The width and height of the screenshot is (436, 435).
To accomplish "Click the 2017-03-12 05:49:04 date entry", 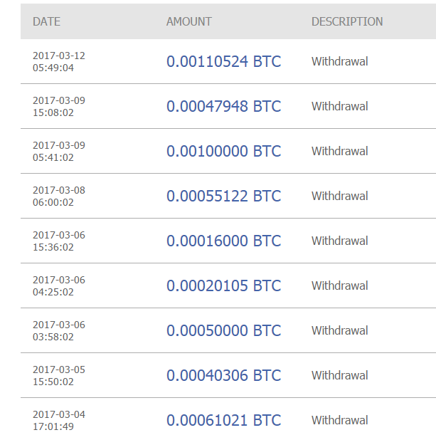I will (x=58, y=61).
